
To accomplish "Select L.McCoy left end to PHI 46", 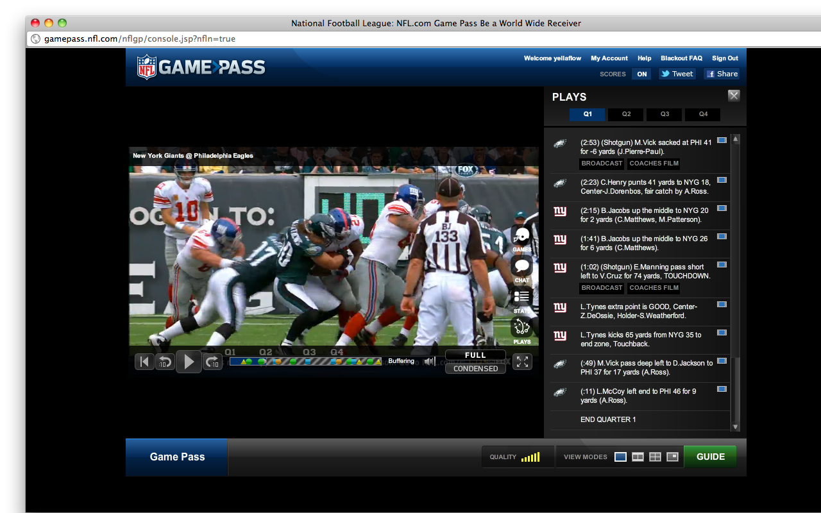I will point(640,396).
